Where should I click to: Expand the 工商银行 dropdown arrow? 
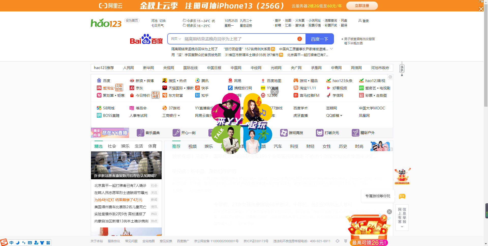[179, 116]
